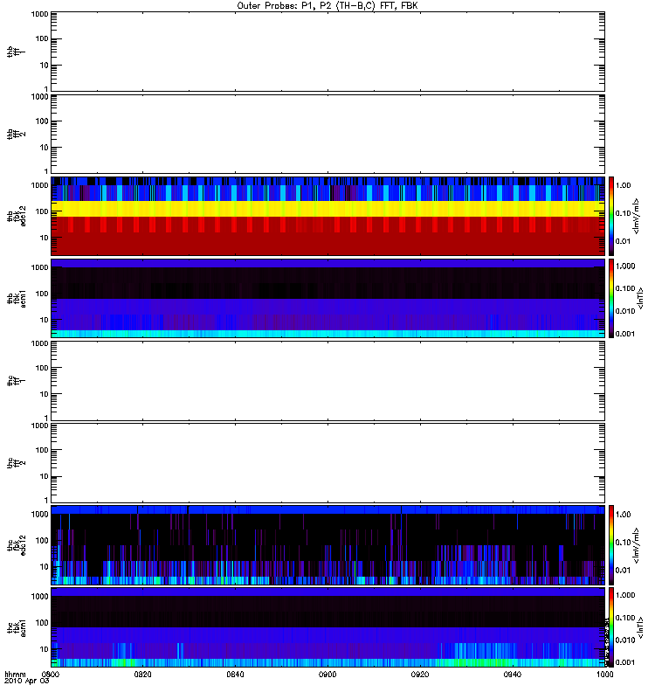655x699 pixels.
Task: Click the thc fbk scm1 spectrogram panel
Action: click(x=328, y=627)
